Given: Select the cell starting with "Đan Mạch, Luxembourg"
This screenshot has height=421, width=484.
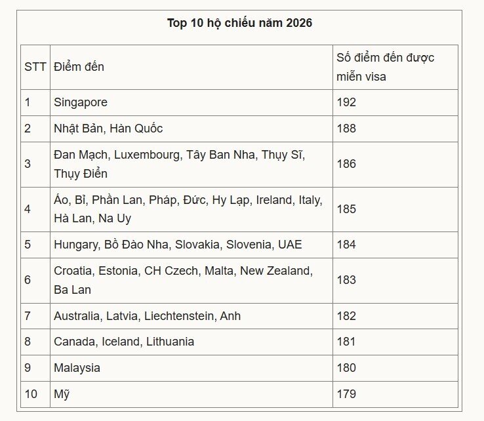Looking at the screenshot, I should (180, 164).
